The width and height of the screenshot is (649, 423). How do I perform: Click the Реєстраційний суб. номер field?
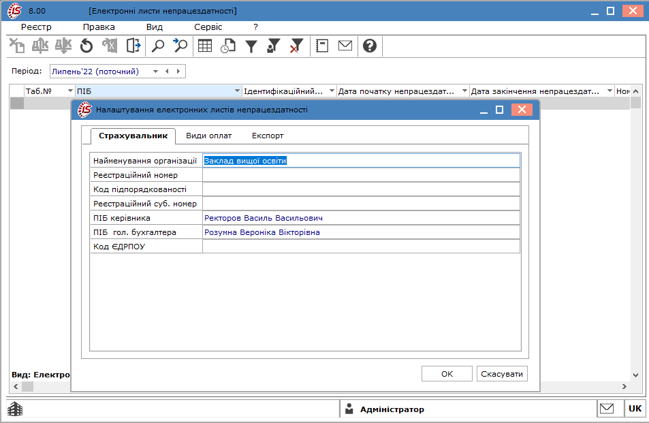[x=361, y=204]
